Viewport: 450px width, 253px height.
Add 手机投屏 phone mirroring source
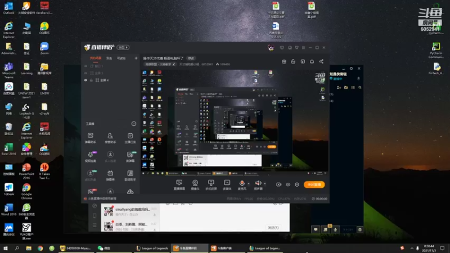211,185
